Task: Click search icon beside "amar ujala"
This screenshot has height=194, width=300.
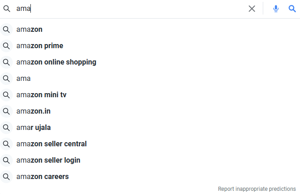Action: [6, 128]
